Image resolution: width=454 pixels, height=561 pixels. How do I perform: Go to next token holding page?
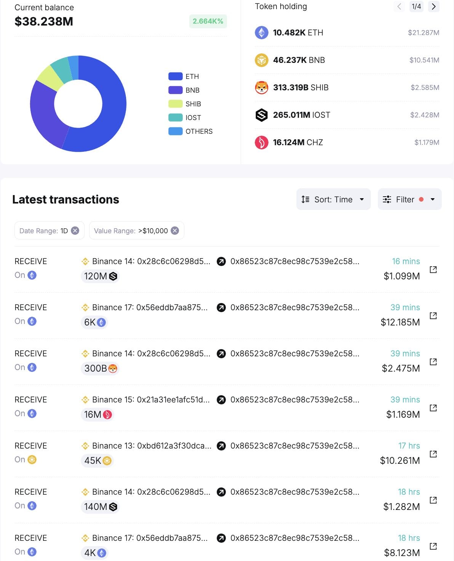pos(433,6)
